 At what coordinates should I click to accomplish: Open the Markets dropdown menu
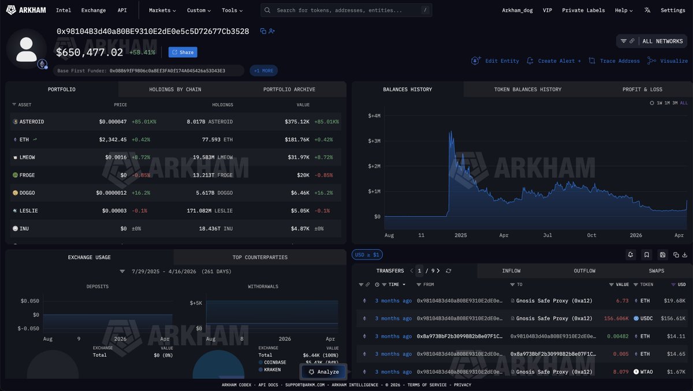click(162, 10)
